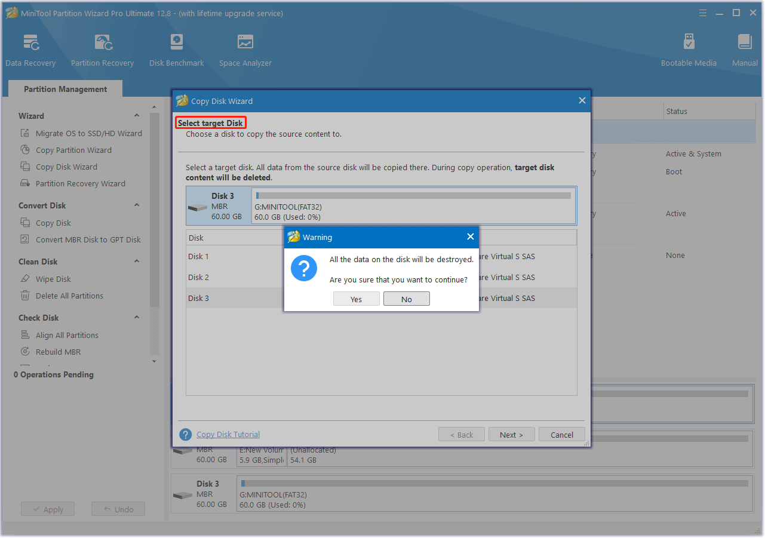Viewport: 765px width, 538px height.
Task: Confirm warning by clicking Yes
Action: (357, 299)
